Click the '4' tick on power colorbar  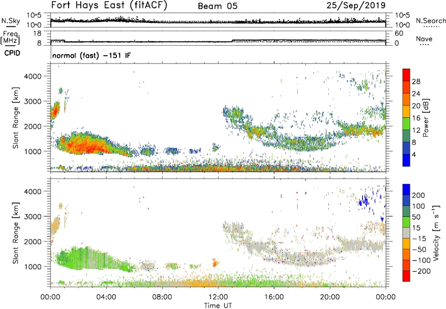pos(414,155)
